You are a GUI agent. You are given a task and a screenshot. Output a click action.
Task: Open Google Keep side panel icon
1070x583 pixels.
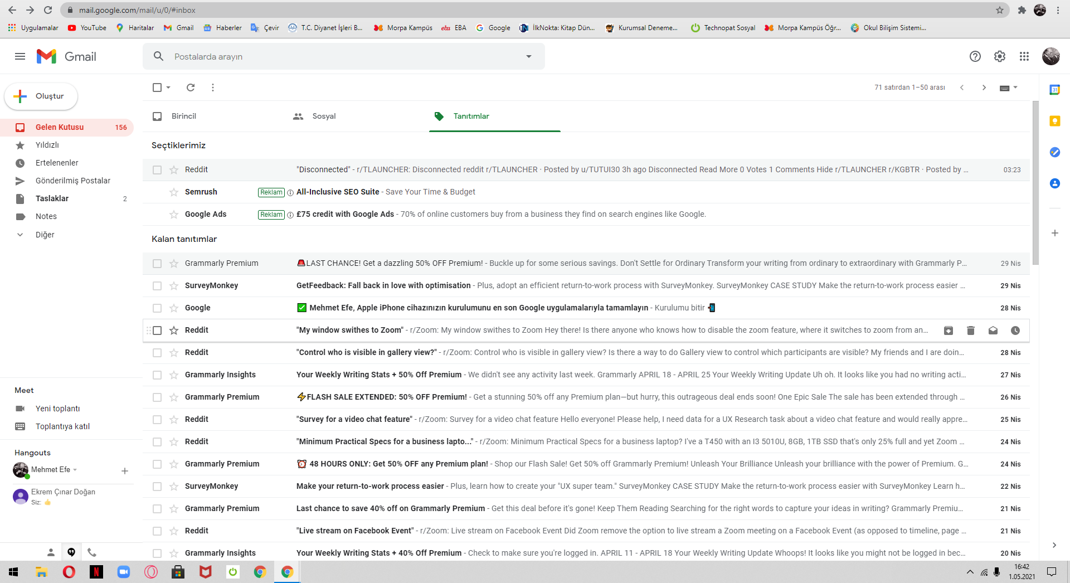[x=1055, y=121]
